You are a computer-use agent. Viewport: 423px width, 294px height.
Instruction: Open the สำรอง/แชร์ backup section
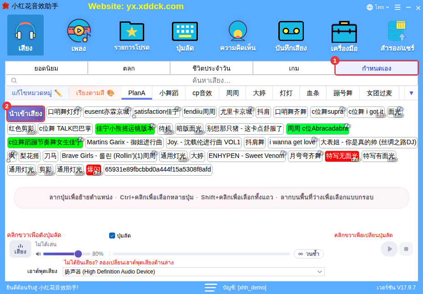(x=397, y=35)
